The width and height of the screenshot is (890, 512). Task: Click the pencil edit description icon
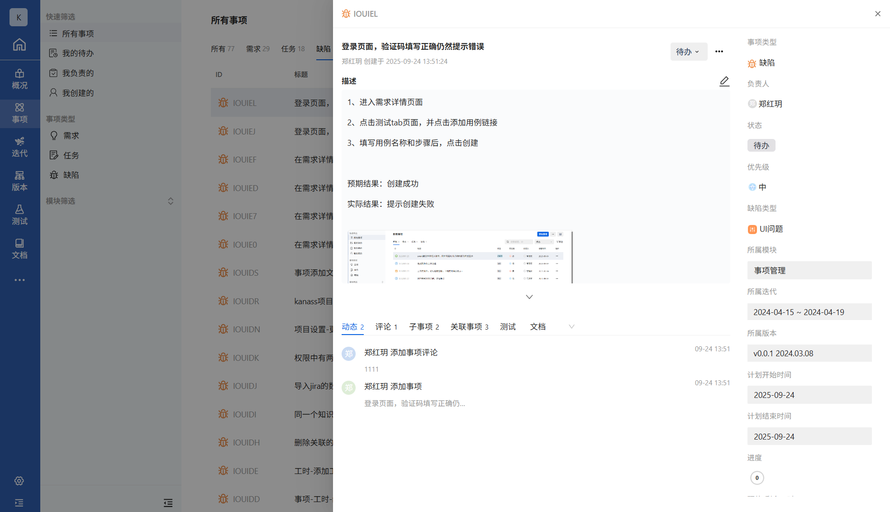point(724,81)
